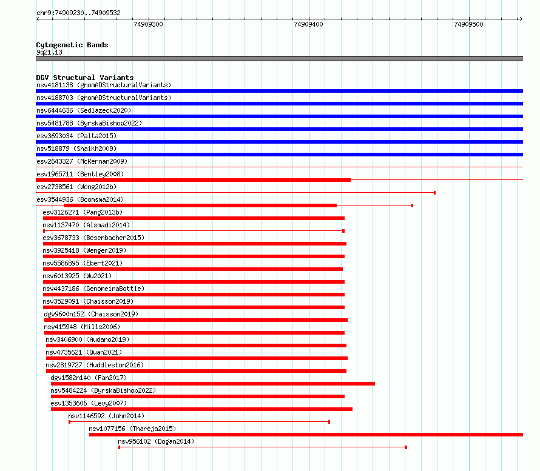Click the thick red bar of esv1965711
The image size is (540, 471).
tap(193, 180)
